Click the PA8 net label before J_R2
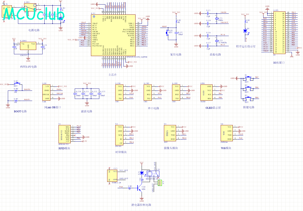 [121, 187]
